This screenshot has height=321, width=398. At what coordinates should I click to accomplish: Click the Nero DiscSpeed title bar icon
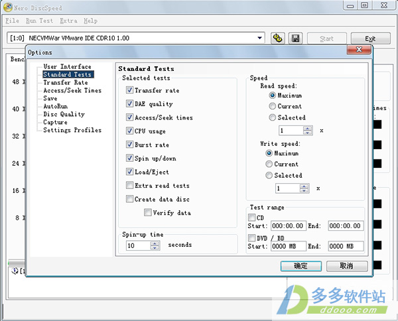(7, 7)
